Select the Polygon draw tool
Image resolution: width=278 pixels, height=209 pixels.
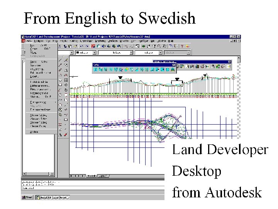(60, 80)
